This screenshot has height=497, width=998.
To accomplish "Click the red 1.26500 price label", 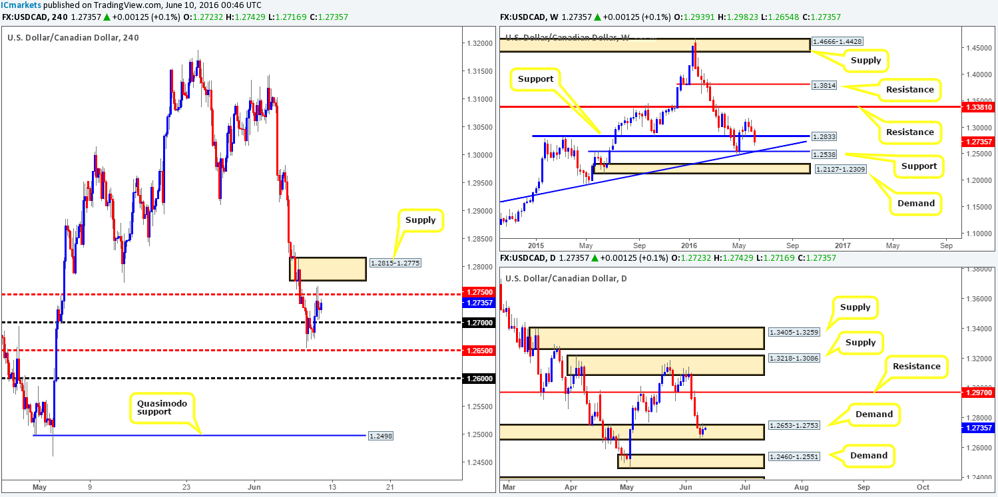I will (477, 350).
